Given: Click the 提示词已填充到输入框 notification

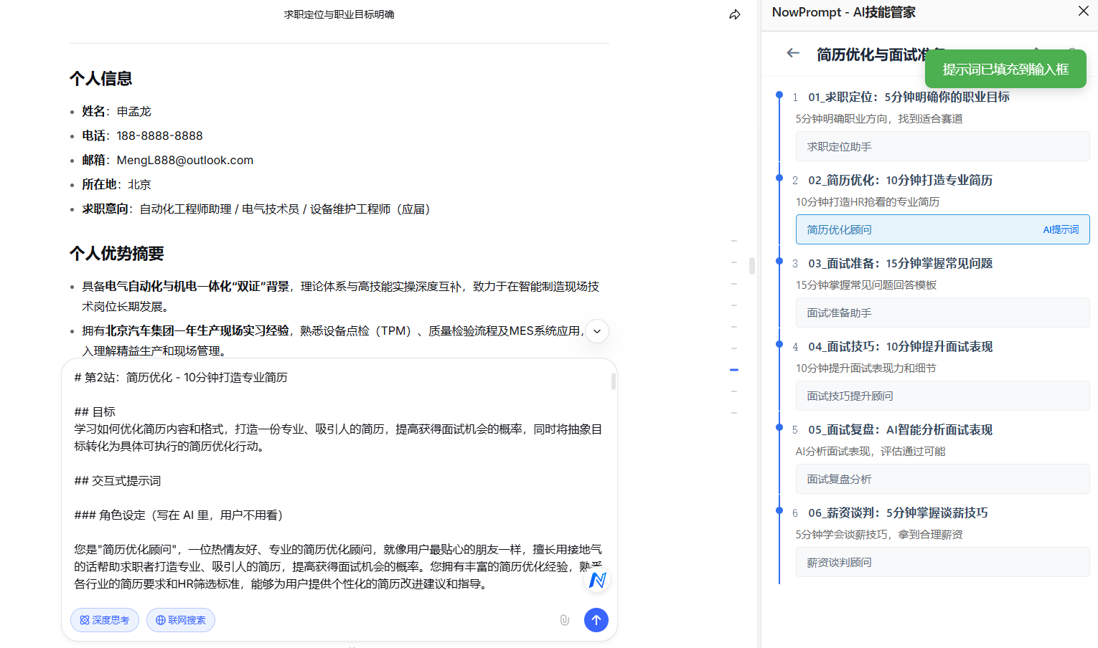Looking at the screenshot, I should 1004,69.
